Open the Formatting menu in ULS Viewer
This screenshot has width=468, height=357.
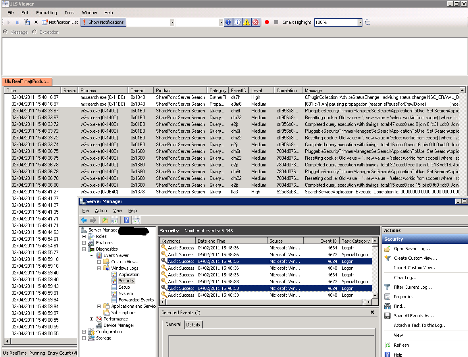(x=46, y=13)
